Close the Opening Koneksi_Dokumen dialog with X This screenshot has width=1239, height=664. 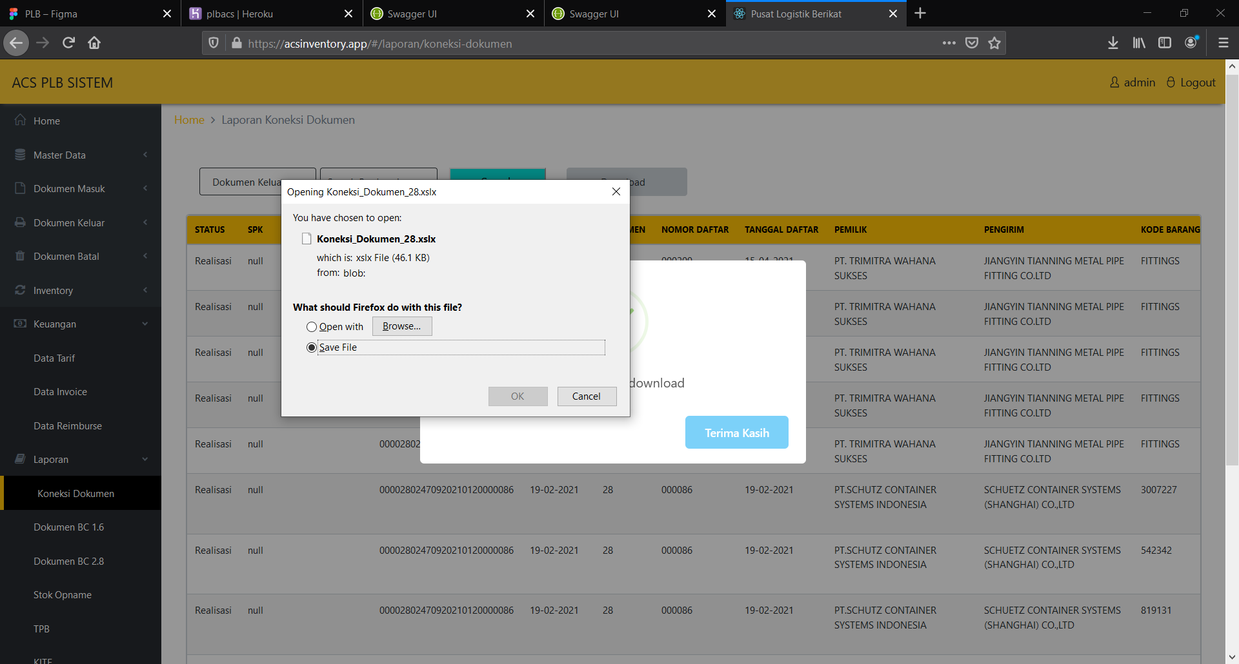tap(616, 191)
